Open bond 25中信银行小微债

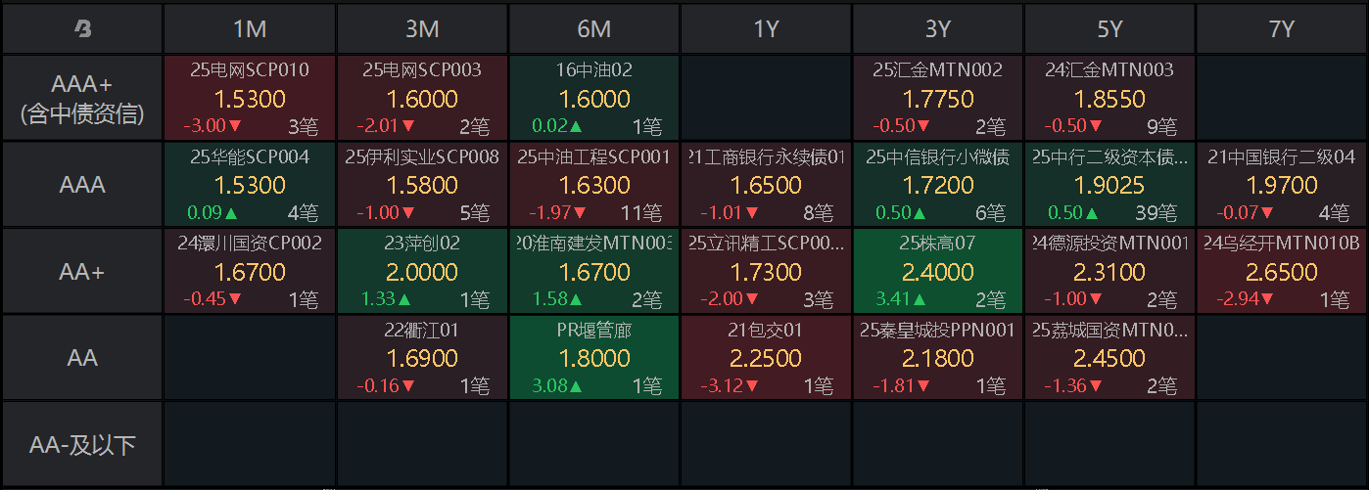point(938,156)
